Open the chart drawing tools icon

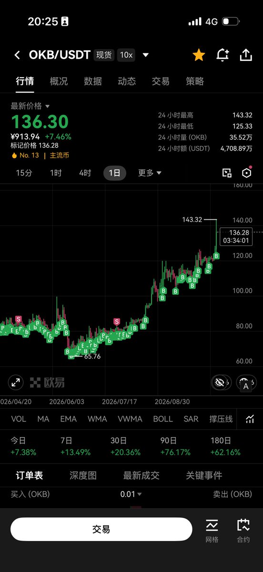tap(227, 173)
